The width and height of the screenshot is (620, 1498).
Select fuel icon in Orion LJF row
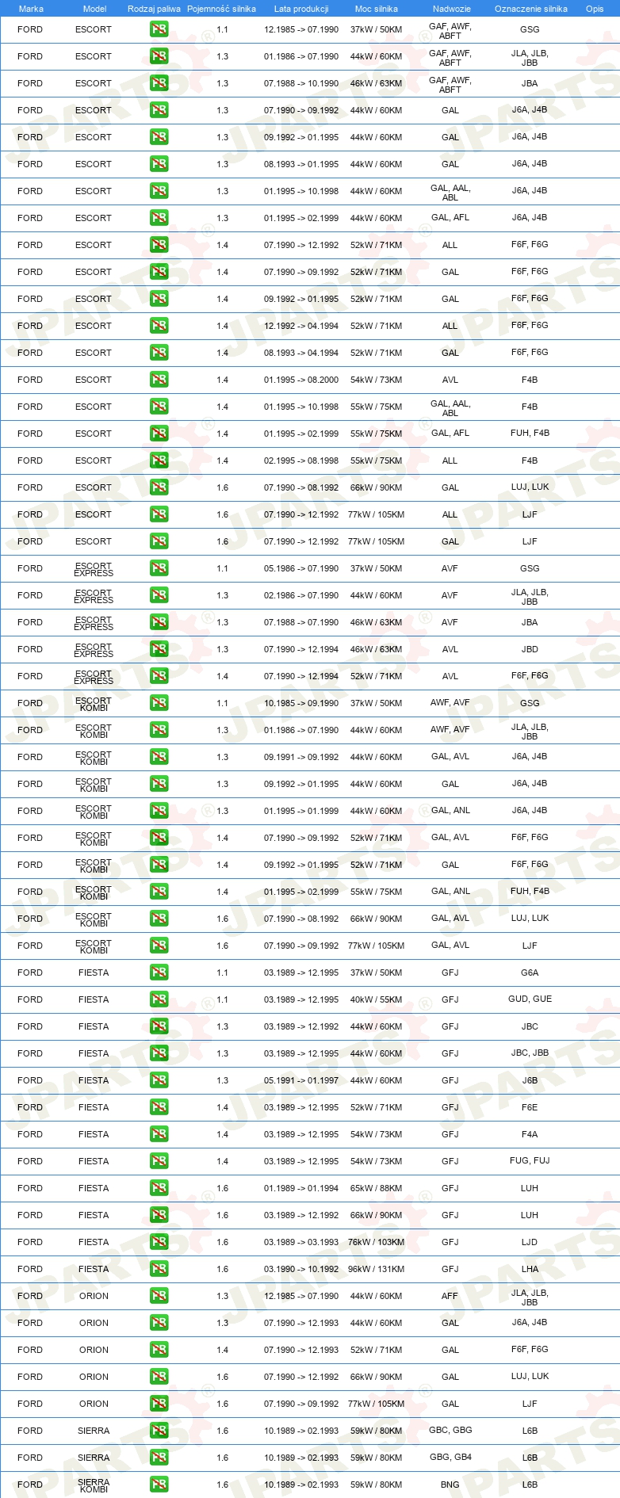159,1404
